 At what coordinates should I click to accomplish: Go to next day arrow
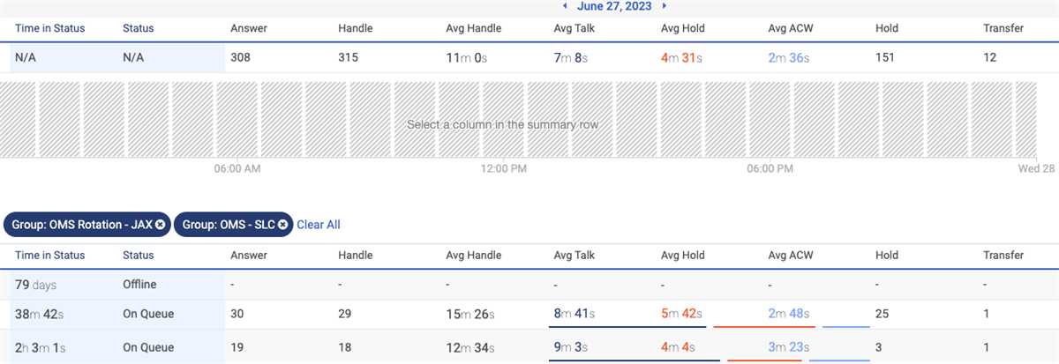(664, 5)
